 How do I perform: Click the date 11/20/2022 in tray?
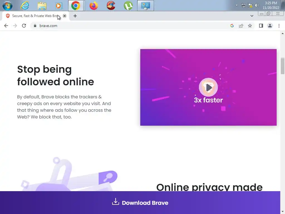pyautogui.click(x=271, y=8)
